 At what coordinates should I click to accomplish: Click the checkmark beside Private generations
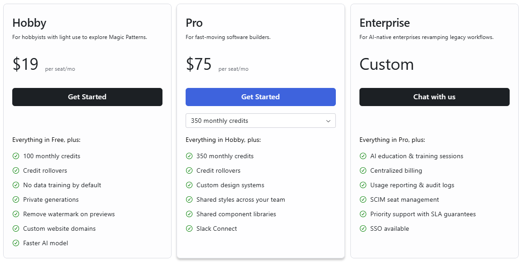tap(16, 199)
